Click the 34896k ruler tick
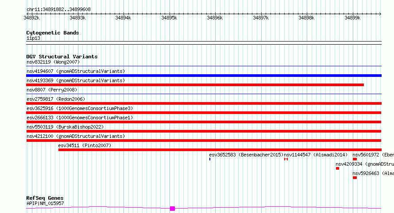 click(x=215, y=18)
